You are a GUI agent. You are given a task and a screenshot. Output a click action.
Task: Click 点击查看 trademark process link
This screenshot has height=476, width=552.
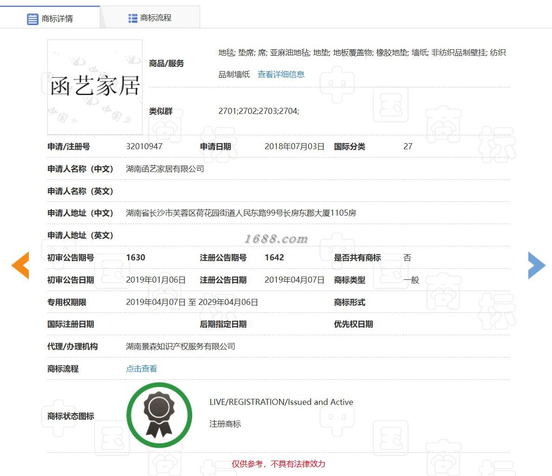[x=142, y=369]
